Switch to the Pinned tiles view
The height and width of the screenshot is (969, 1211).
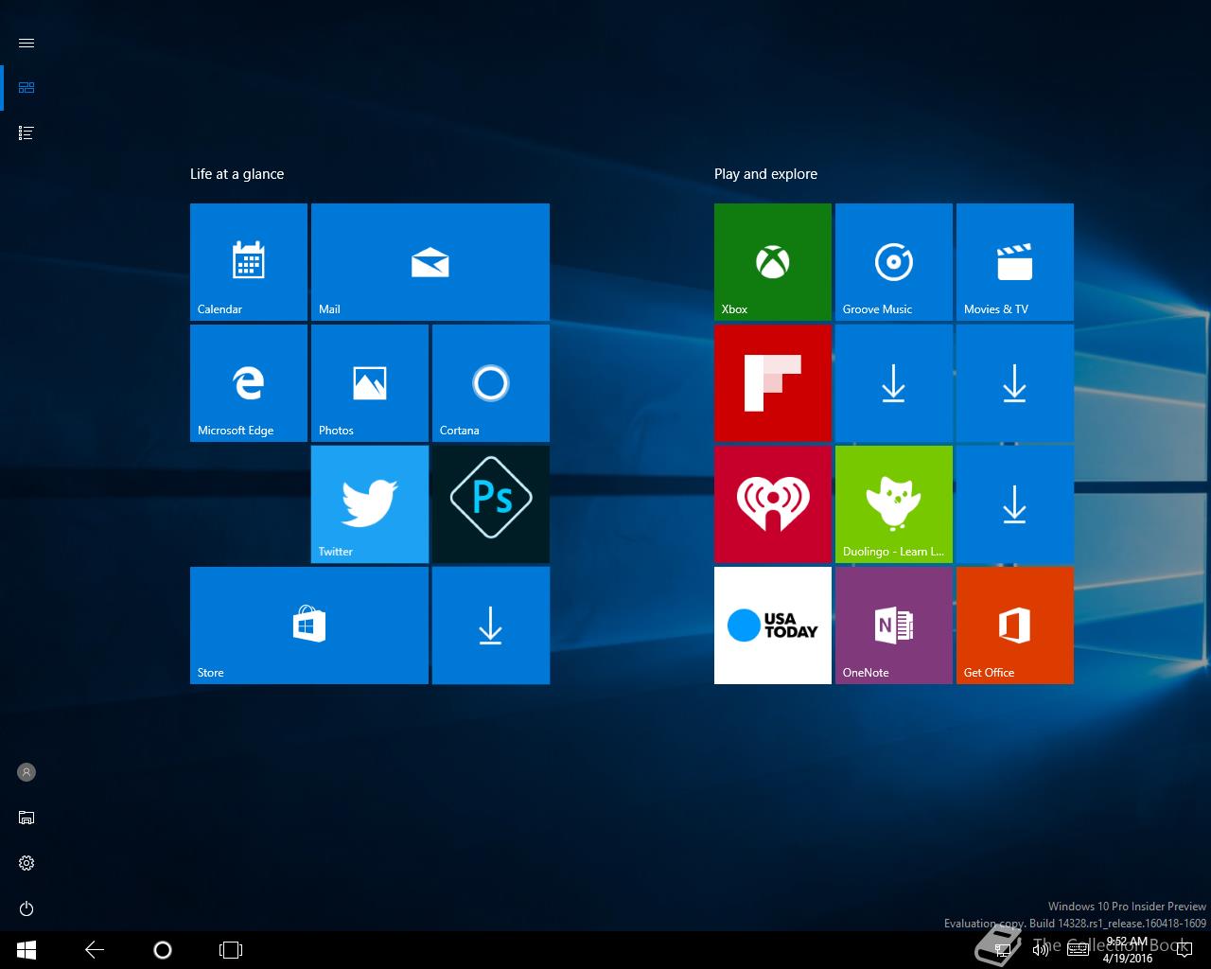26,88
